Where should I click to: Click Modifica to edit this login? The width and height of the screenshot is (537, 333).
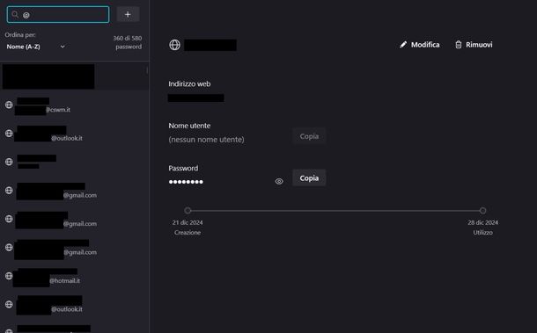coord(420,45)
